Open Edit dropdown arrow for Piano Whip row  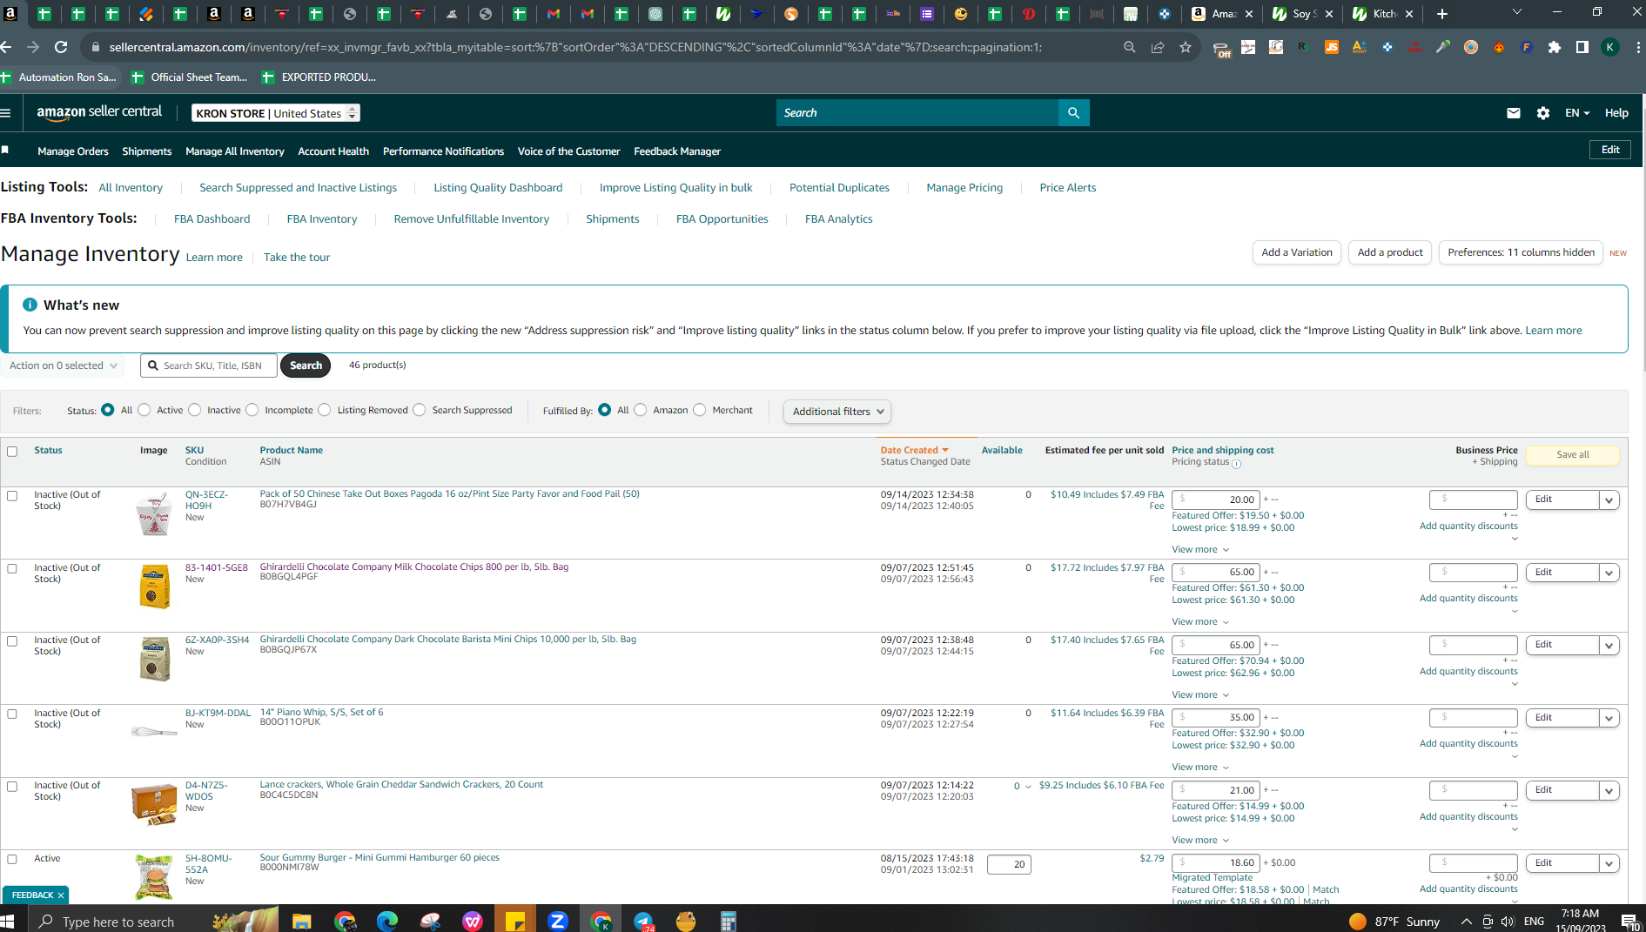[x=1609, y=718]
